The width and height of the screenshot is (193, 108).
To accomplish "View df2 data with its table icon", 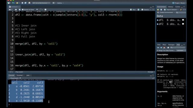I will (x=183, y=24).
